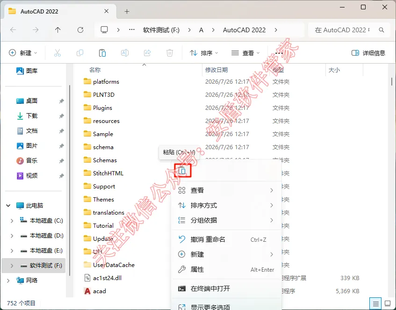Collapse the This PC (此电脑) tree
The height and width of the screenshot is (310, 396).
pos(8,205)
